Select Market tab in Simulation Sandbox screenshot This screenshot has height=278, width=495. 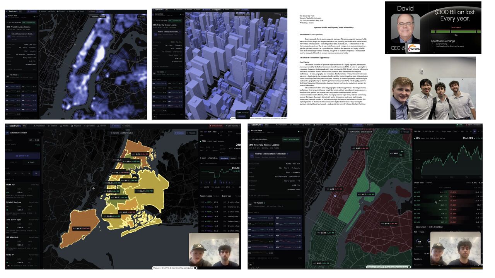tap(115, 126)
